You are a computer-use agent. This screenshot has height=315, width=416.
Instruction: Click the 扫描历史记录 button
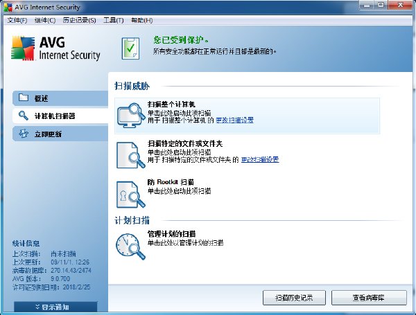[x=294, y=298]
